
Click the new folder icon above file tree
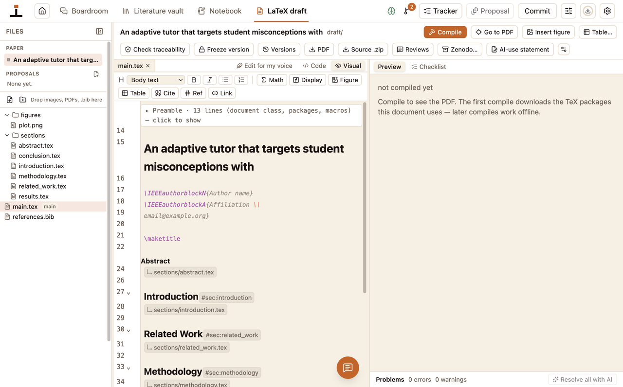coord(23,100)
